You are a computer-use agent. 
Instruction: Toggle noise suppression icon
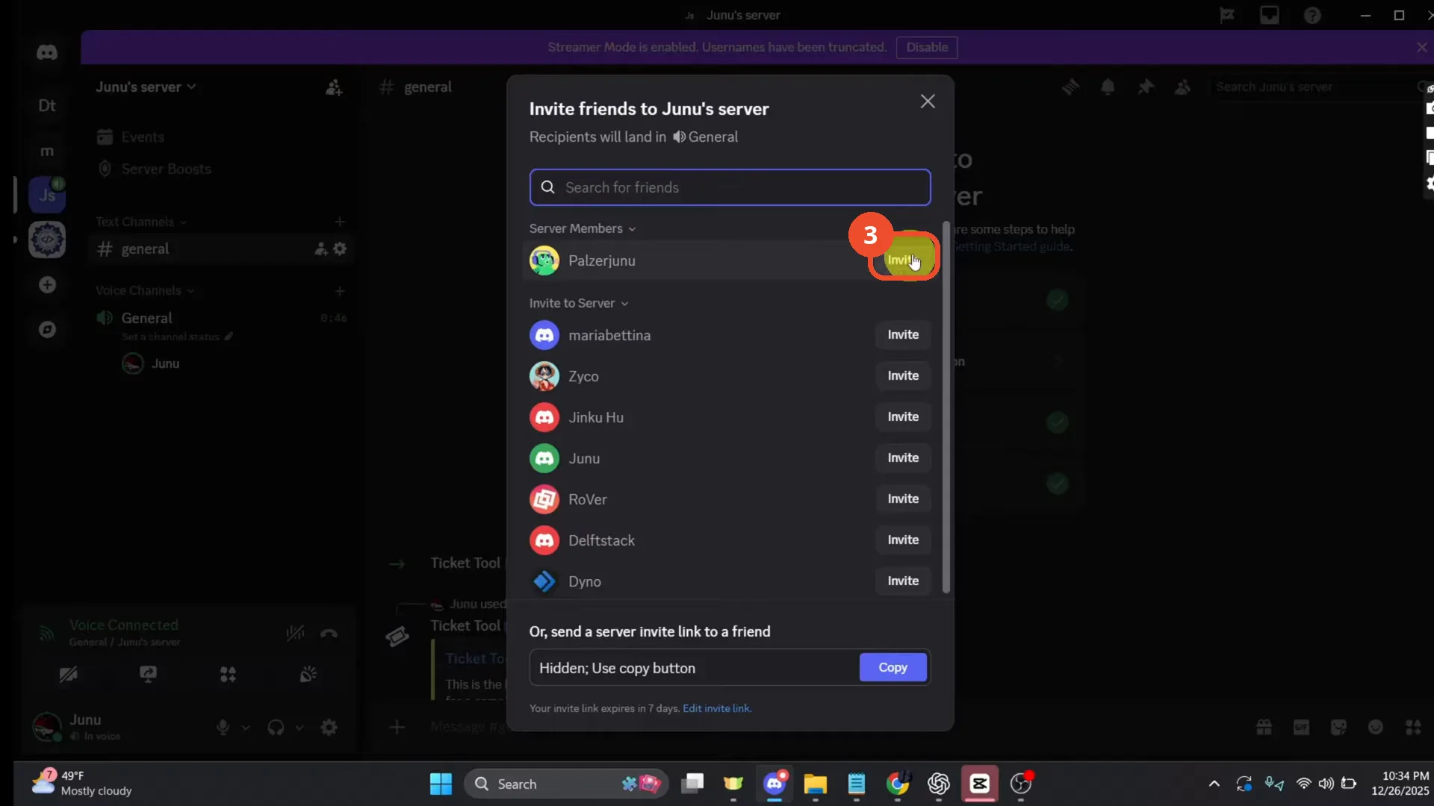tap(295, 634)
